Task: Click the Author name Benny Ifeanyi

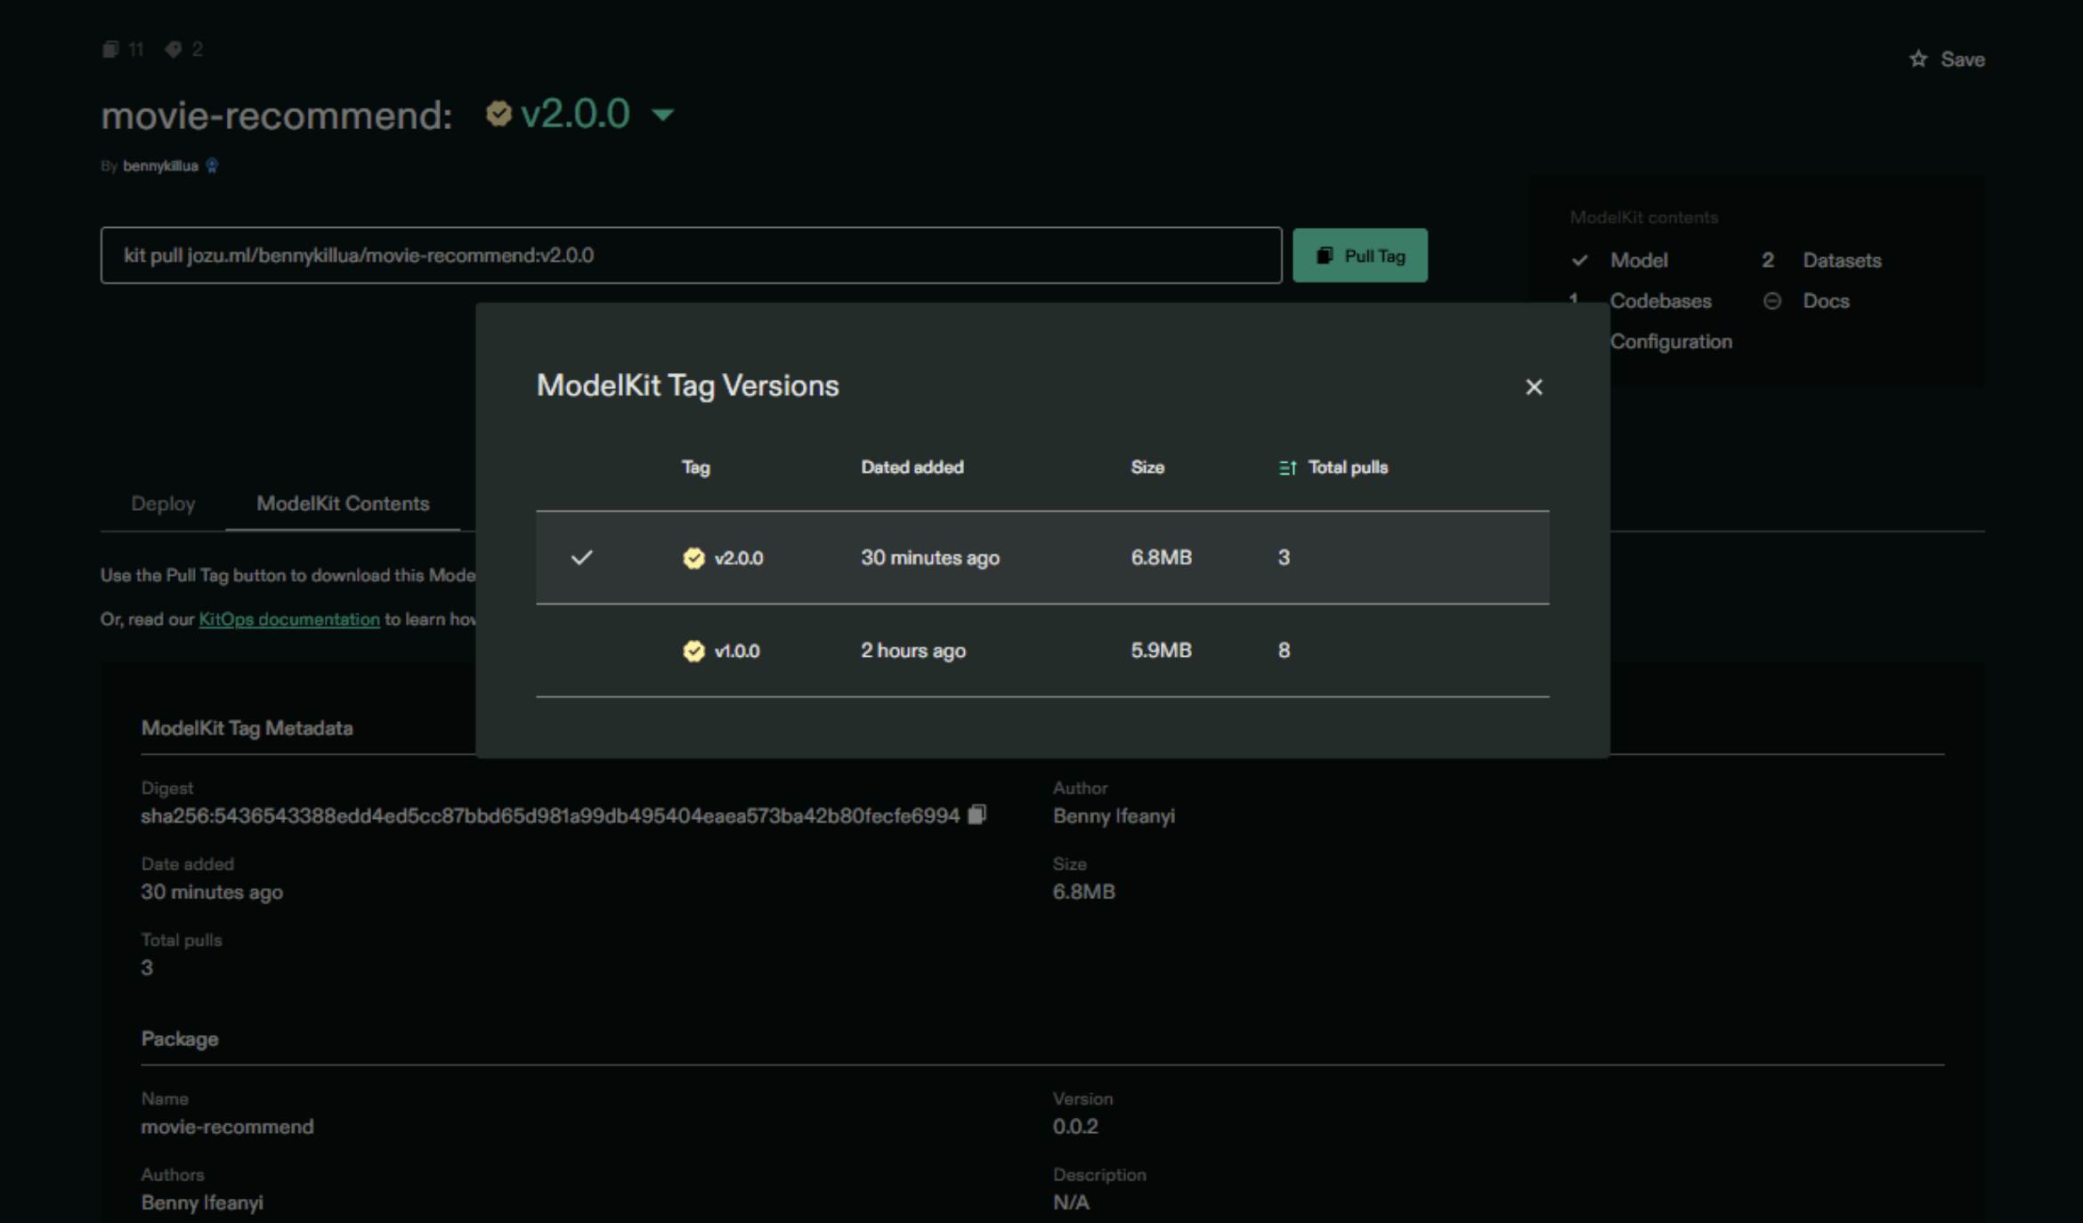Action: point(1114,816)
